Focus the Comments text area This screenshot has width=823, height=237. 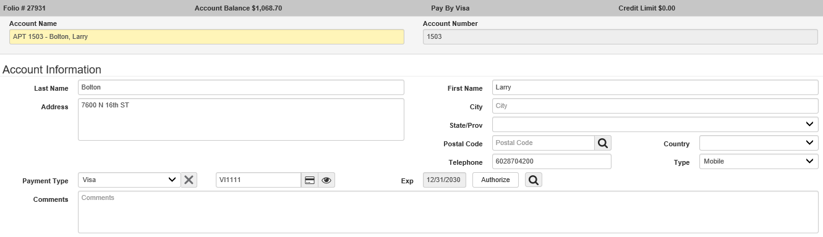click(448, 212)
